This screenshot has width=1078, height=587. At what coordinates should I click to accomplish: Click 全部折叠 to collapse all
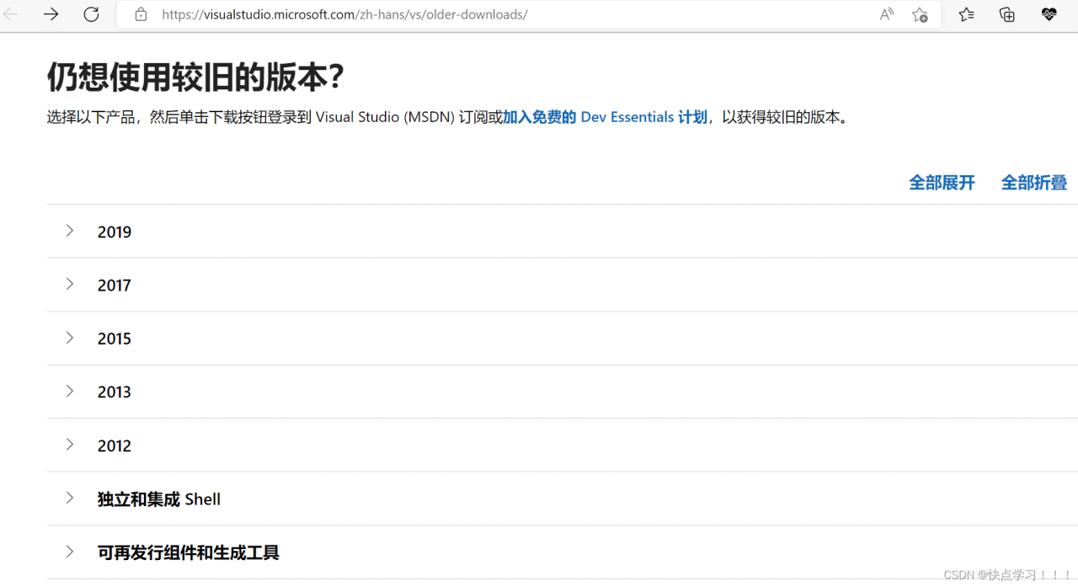(1034, 183)
